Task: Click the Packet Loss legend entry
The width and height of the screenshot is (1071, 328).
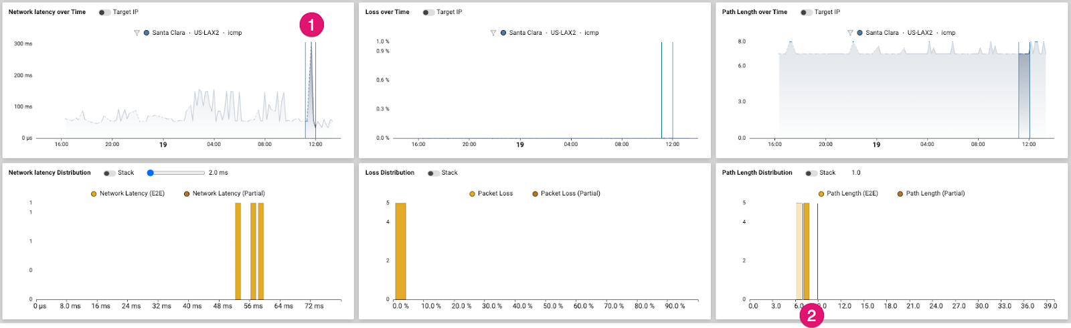Action: pyautogui.click(x=491, y=193)
